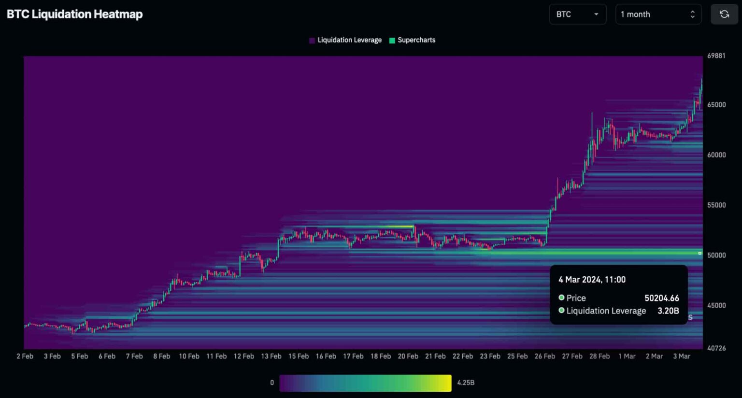The height and width of the screenshot is (398, 742).
Task: Click the refresh icon in the top-right corner
Action: pyautogui.click(x=724, y=14)
